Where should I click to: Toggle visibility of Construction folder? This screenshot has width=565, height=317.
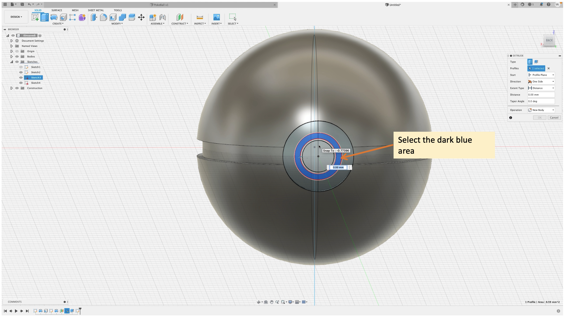pyautogui.click(x=17, y=88)
